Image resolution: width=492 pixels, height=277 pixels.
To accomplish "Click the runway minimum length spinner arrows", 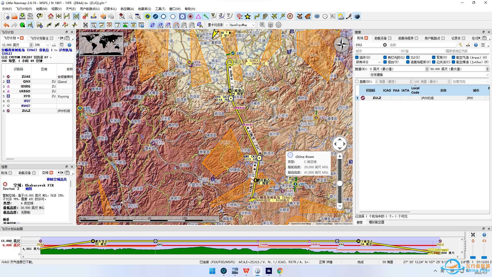I will coord(427,69).
